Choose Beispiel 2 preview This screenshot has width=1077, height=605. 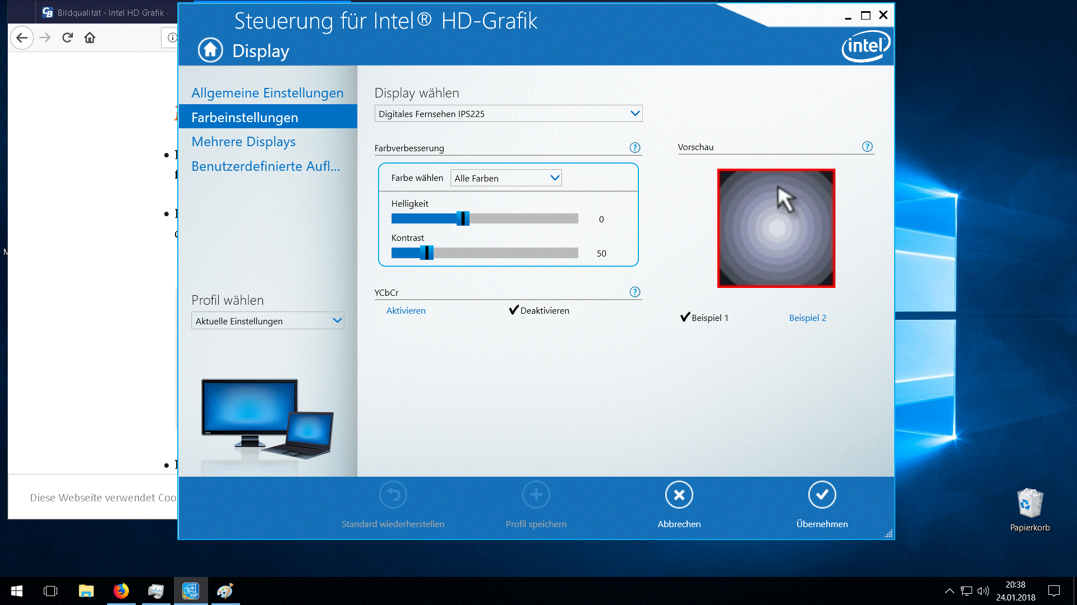coord(808,318)
